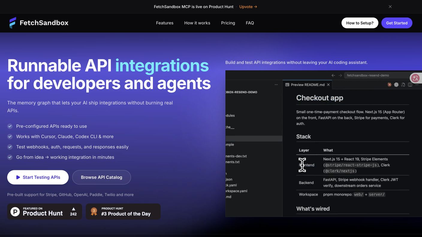
Task: Click the play icon on Start Testing APIs
Action: [x=18, y=177]
